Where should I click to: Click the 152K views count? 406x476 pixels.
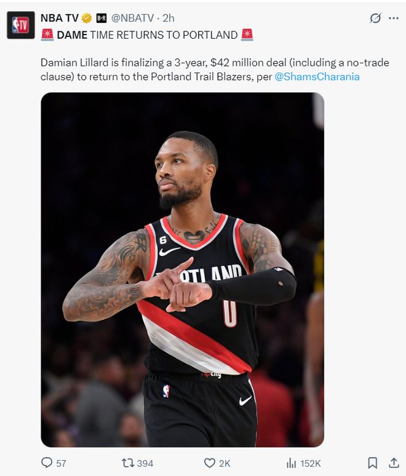(x=311, y=463)
